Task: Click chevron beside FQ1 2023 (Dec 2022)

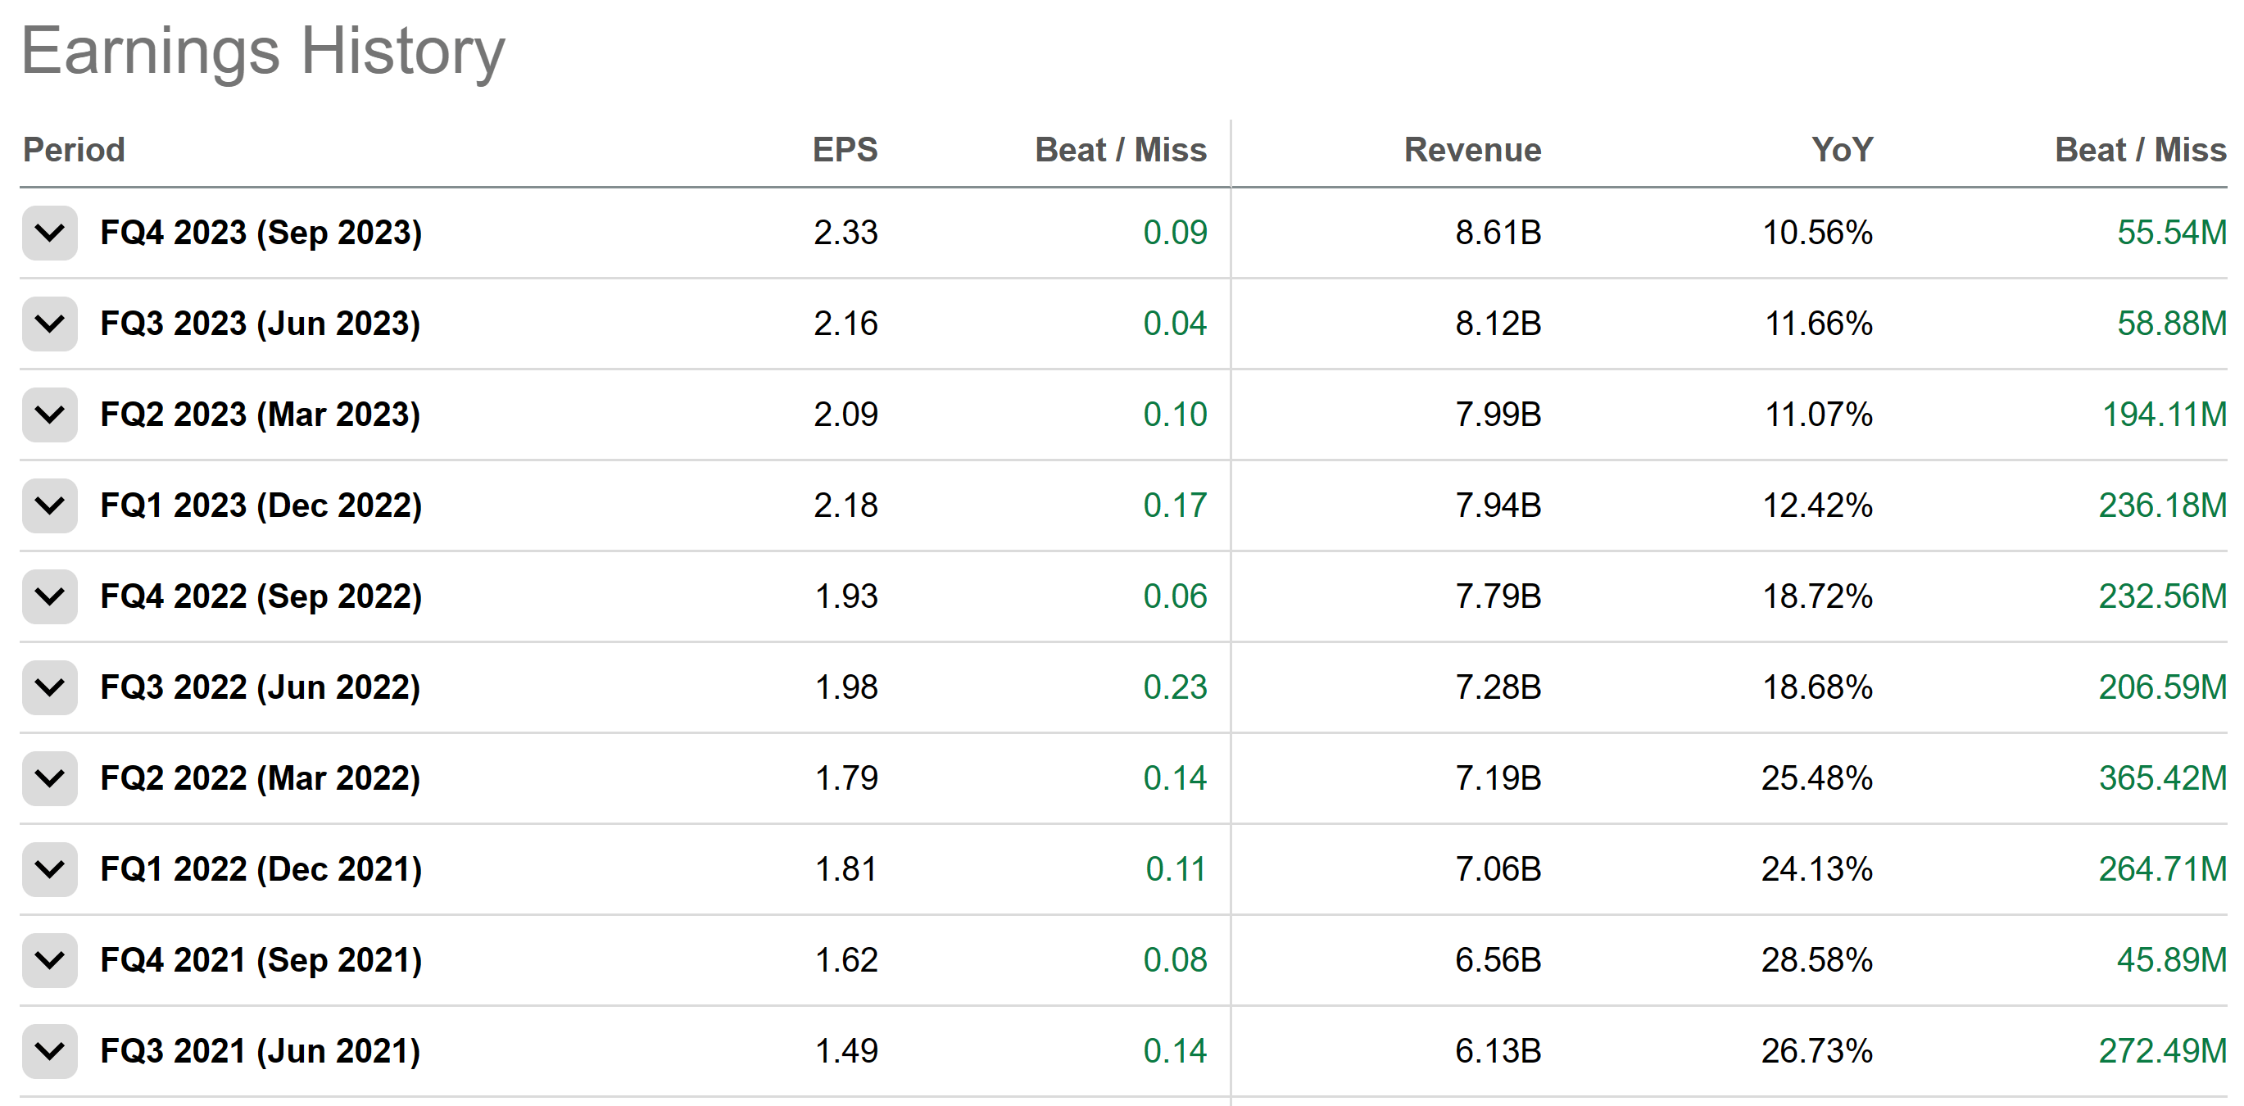Action: (x=50, y=505)
